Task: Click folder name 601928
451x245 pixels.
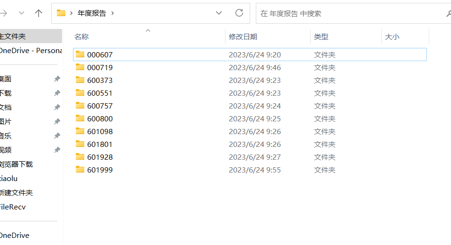Action: pos(100,157)
